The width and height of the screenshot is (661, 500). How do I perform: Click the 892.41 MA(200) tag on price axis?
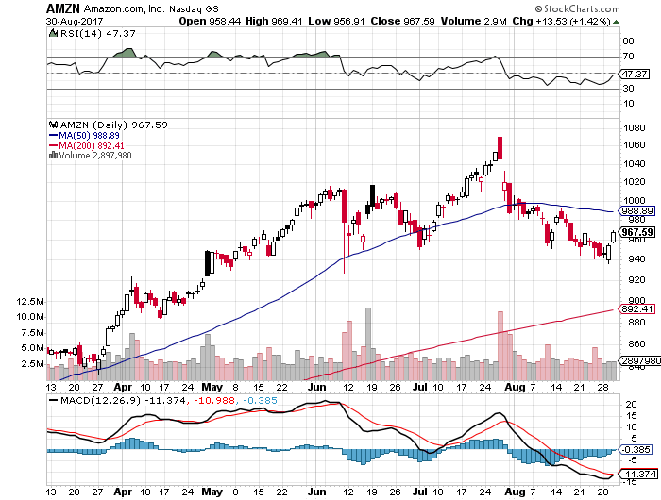pyautogui.click(x=637, y=309)
